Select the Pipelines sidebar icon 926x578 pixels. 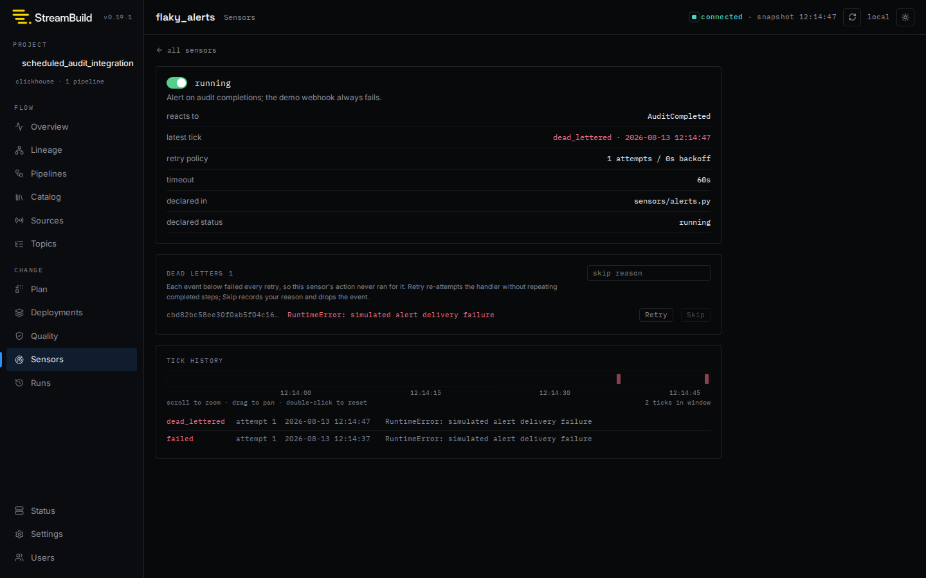point(19,173)
